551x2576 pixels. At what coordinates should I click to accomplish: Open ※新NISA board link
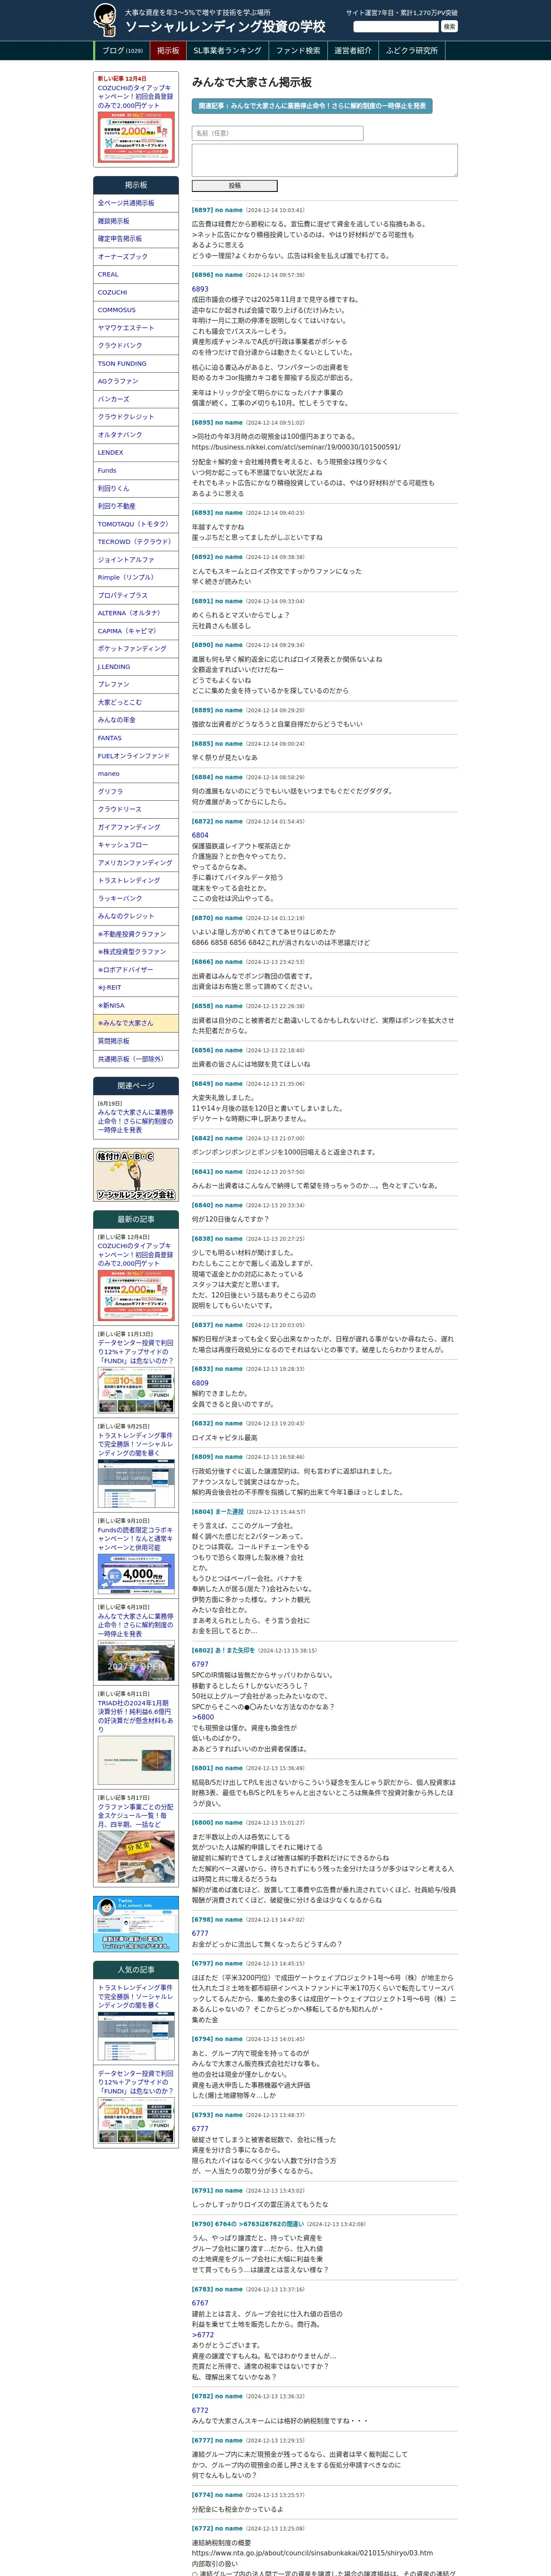[x=136, y=1006]
